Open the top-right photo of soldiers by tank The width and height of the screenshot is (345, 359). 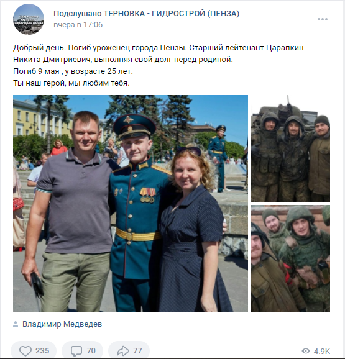(x=290, y=148)
